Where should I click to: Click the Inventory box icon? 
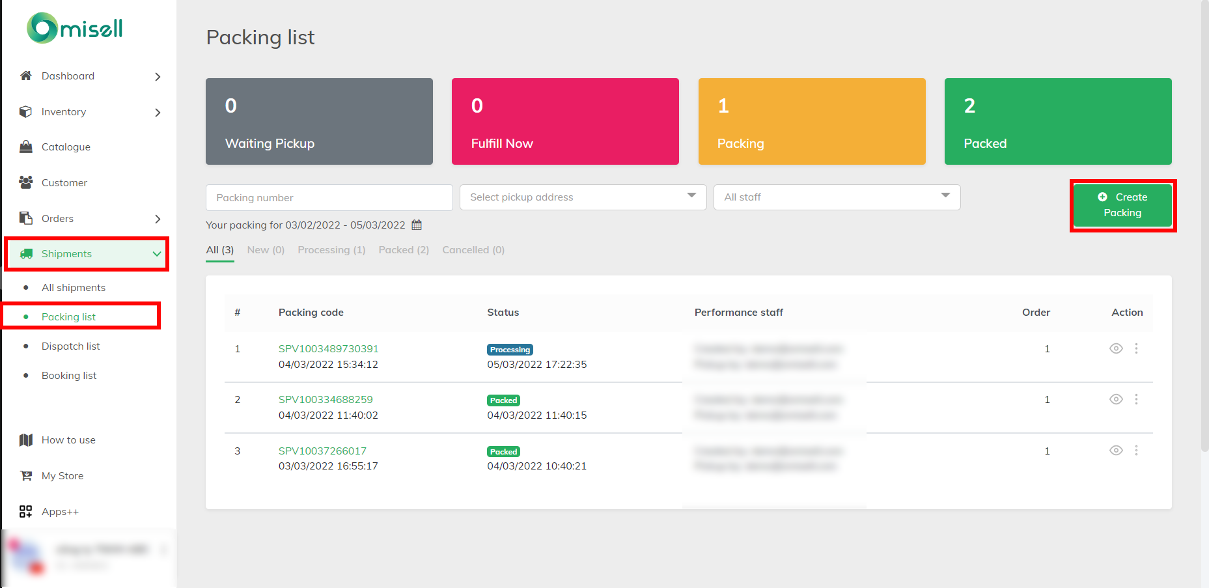click(x=26, y=111)
